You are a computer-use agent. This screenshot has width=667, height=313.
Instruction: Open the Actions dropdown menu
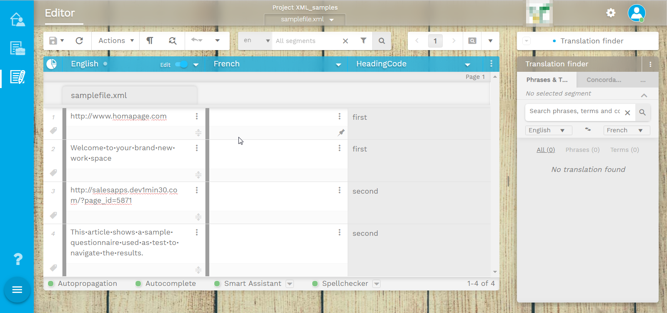pos(116,40)
